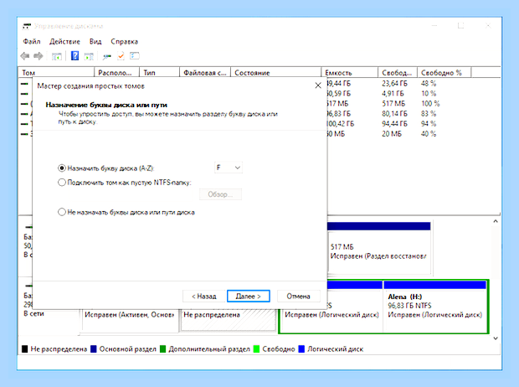519x387 pixels.
Task: Click the black 'Не распределена' legend swatch
Action: tap(24, 349)
